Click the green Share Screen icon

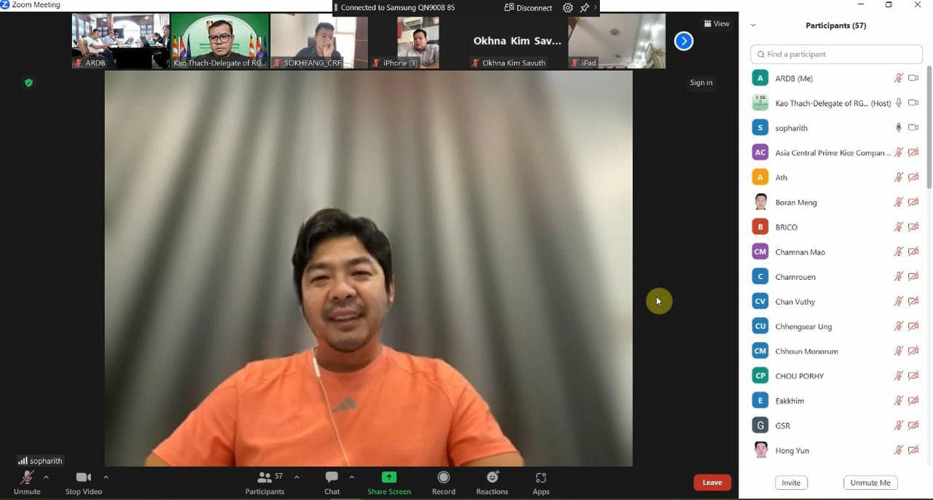389,477
